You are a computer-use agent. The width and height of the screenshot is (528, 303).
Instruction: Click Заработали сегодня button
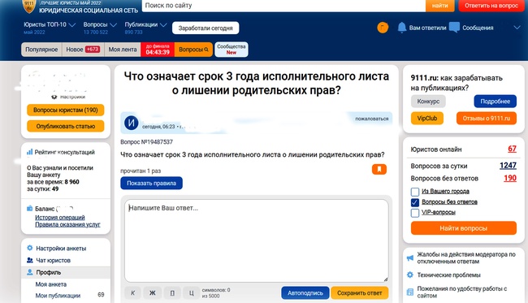(206, 28)
